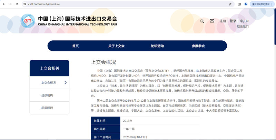This screenshot has width=276, height=140.
Task: Click the envelope mail icon
Action: click(x=212, y=21)
